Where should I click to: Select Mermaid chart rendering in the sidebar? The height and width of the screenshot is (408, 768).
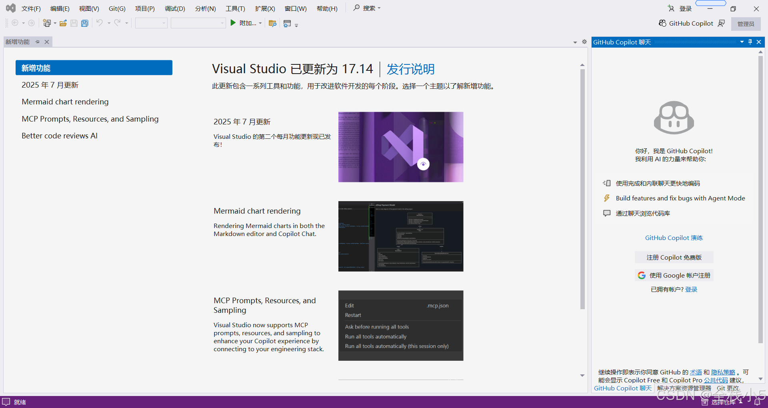pos(65,102)
